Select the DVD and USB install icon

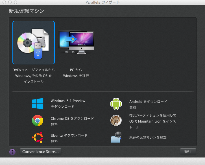[34, 42]
